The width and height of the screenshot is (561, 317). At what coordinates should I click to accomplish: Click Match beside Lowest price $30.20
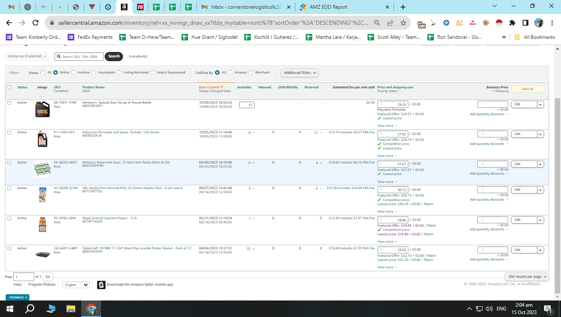(429, 204)
